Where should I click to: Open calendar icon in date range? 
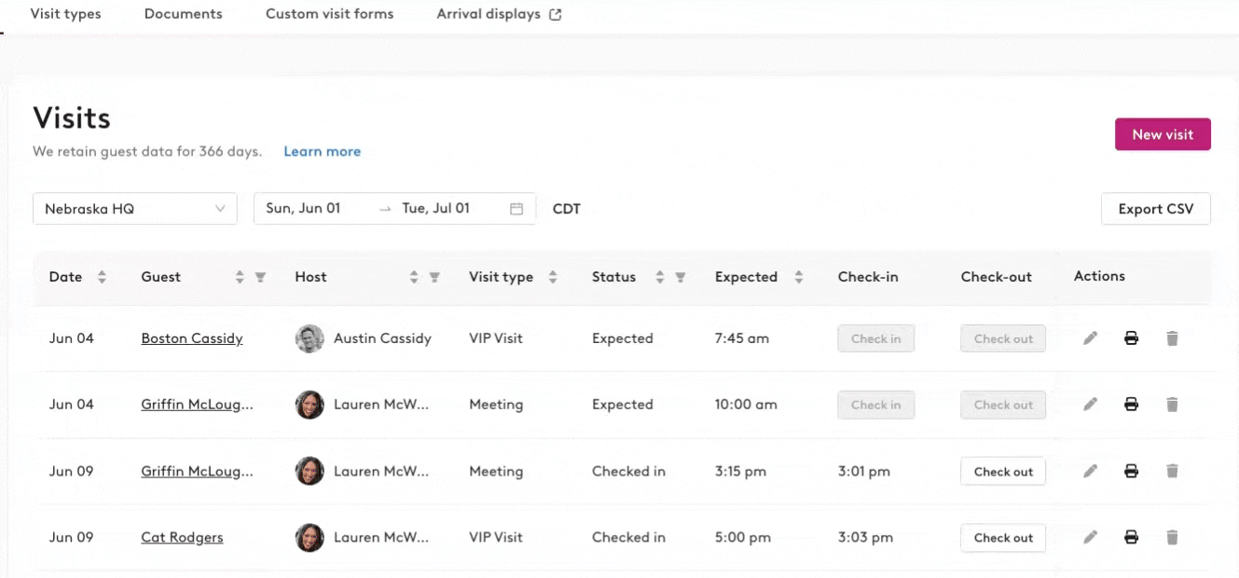[516, 209]
